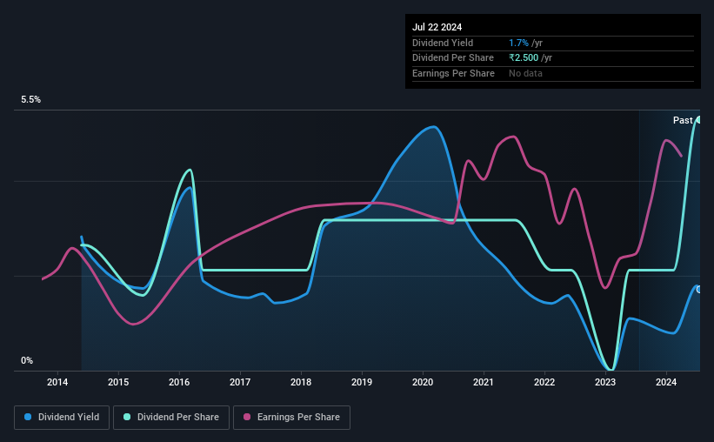
Task: Toggle the Earnings Per Share legend button
Action: [291, 418]
